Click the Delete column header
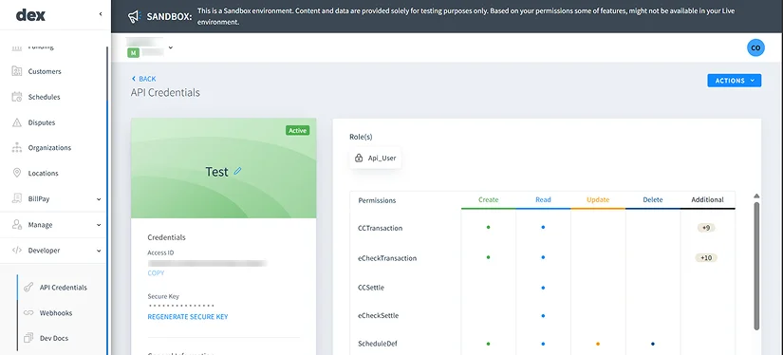This screenshot has height=355, width=783. (x=653, y=199)
